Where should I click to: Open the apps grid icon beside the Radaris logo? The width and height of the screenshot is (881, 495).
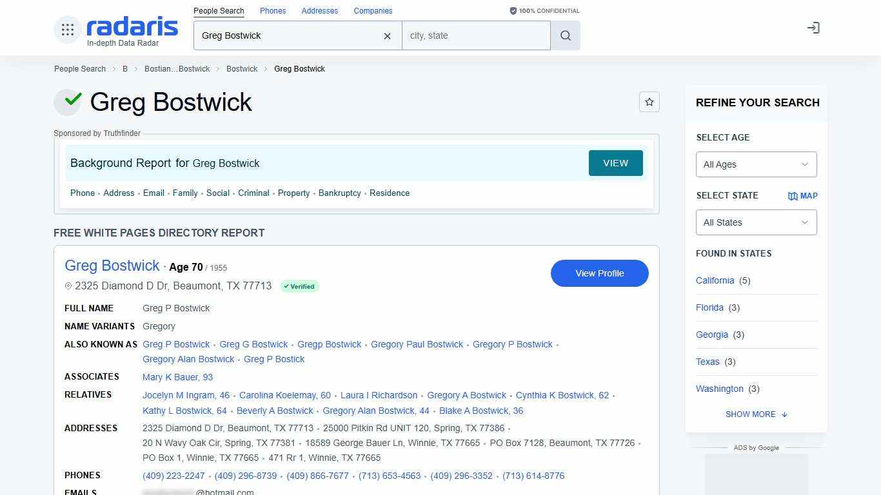tap(67, 29)
